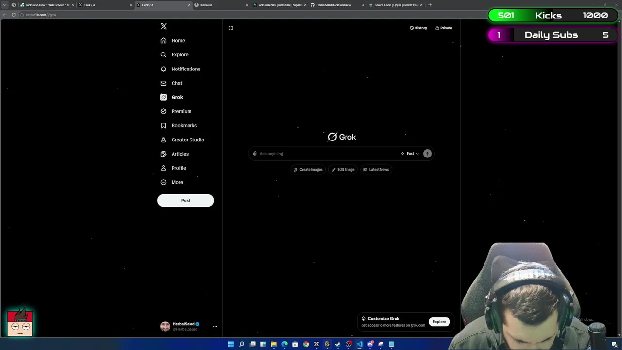Focus the Ask anything input field
Screen dimensions: 622x350
click(x=328, y=154)
